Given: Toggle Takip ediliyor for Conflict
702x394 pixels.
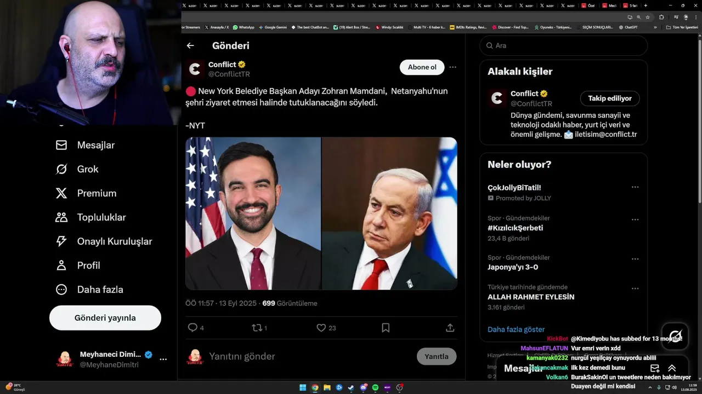Looking at the screenshot, I should pyautogui.click(x=610, y=99).
